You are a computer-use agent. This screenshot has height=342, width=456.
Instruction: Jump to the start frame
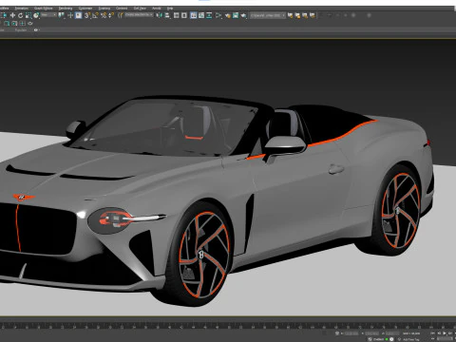tap(433, 333)
